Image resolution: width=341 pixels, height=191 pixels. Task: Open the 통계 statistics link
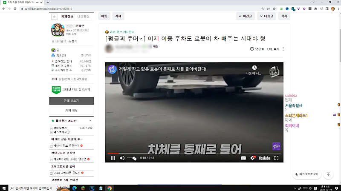(x=73, y=41)
